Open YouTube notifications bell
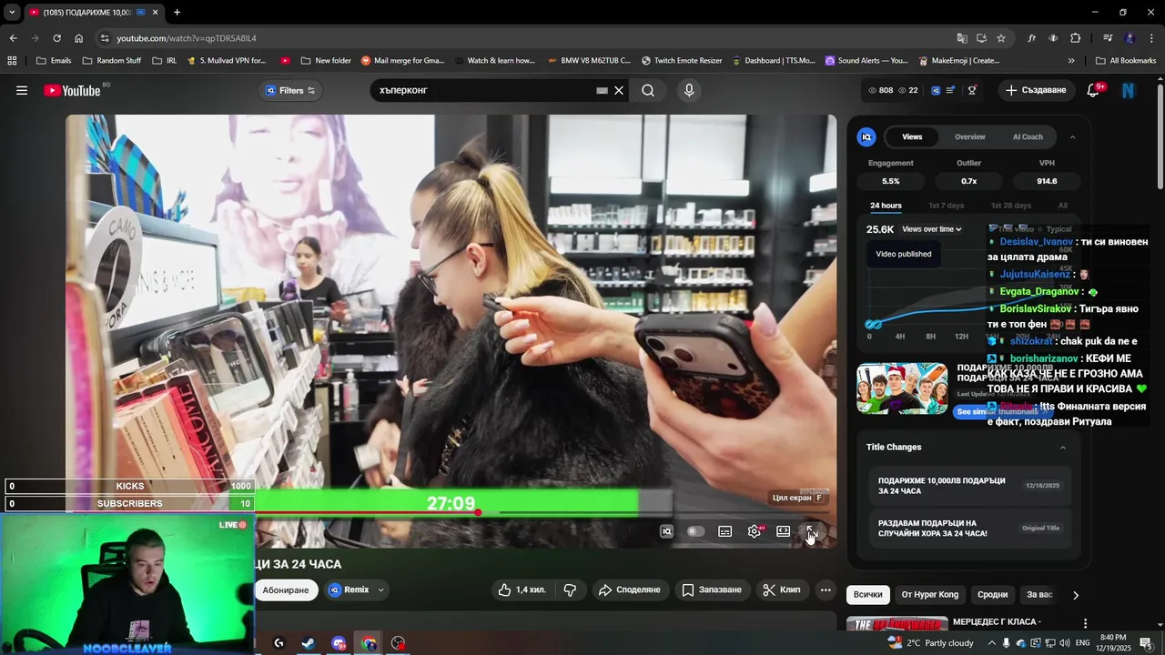The height and width of the screenshot is (655, 1165). tap(1094, 90)
